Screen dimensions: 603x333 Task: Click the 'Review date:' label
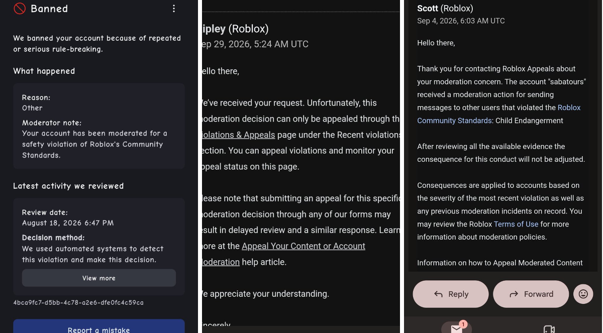point(45,212)
